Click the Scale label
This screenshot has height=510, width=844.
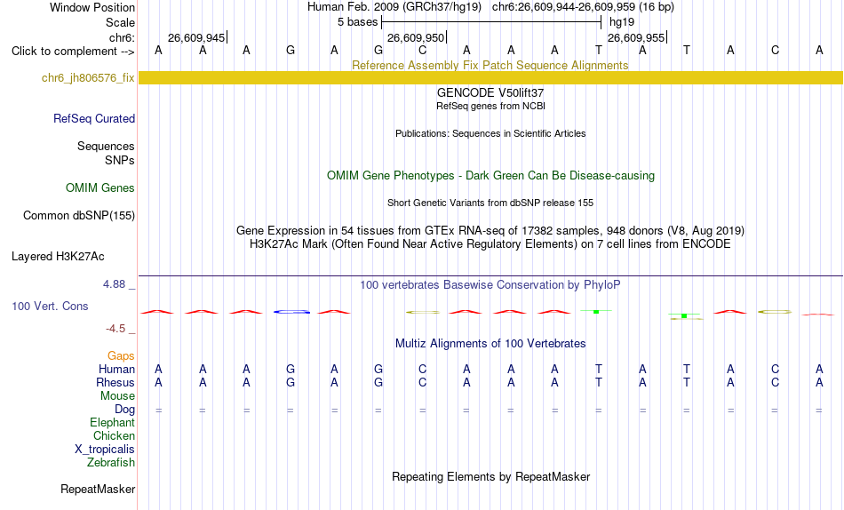click(120, 22)
